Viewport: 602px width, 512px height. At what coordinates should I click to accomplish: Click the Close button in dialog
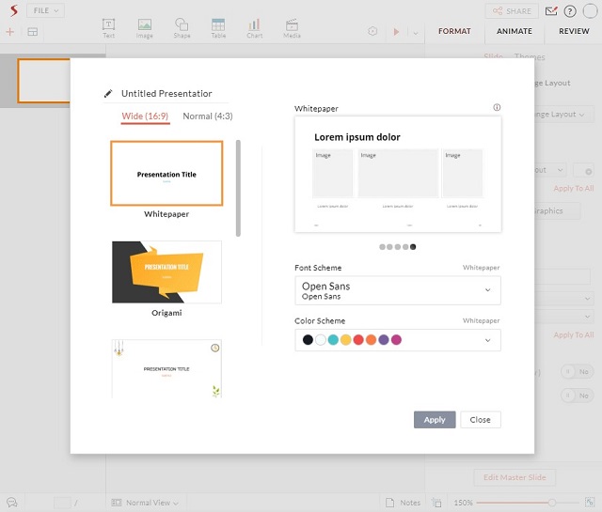(480, 420)
